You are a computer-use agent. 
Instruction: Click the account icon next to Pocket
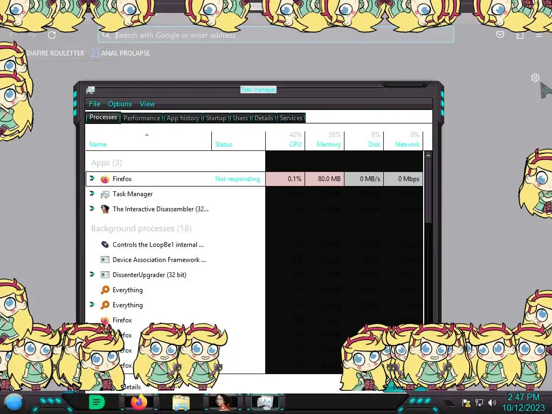[x=520, y=35]
